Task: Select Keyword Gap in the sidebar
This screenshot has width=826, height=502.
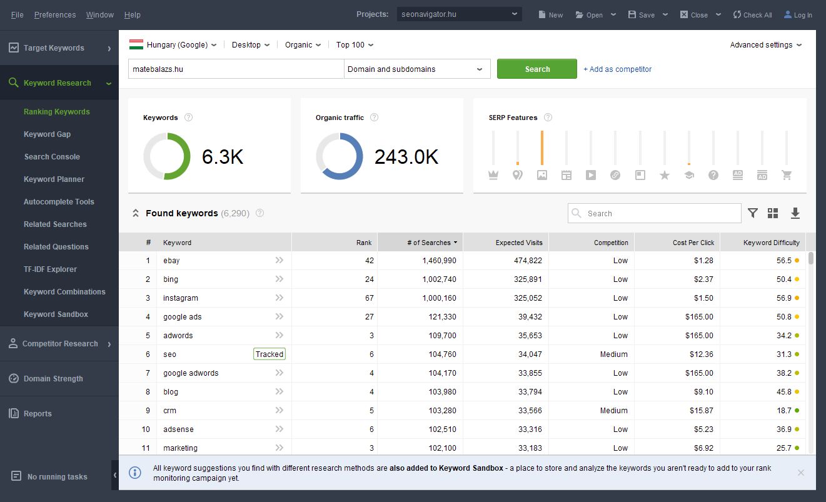Action: [x=47, y=134]
